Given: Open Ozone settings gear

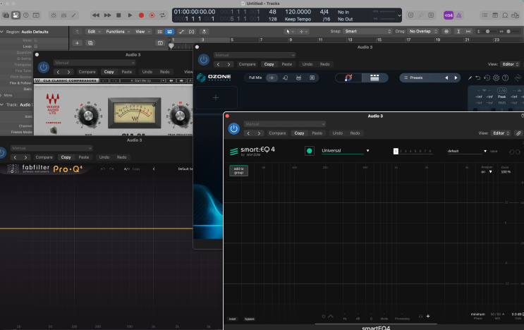Looking at the screenshot, I should 496,78.
